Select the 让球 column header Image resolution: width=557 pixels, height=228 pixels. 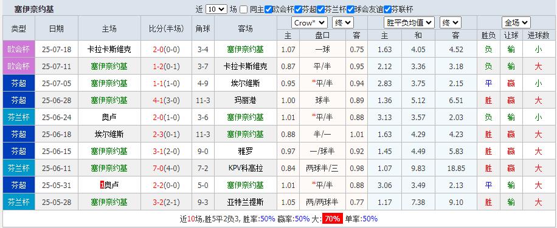pyautogui.click(x=511, y=35)
